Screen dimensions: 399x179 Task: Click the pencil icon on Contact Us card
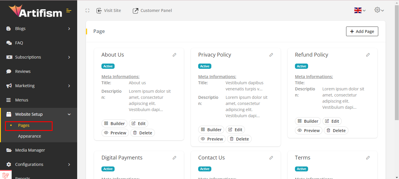[271, 158]
